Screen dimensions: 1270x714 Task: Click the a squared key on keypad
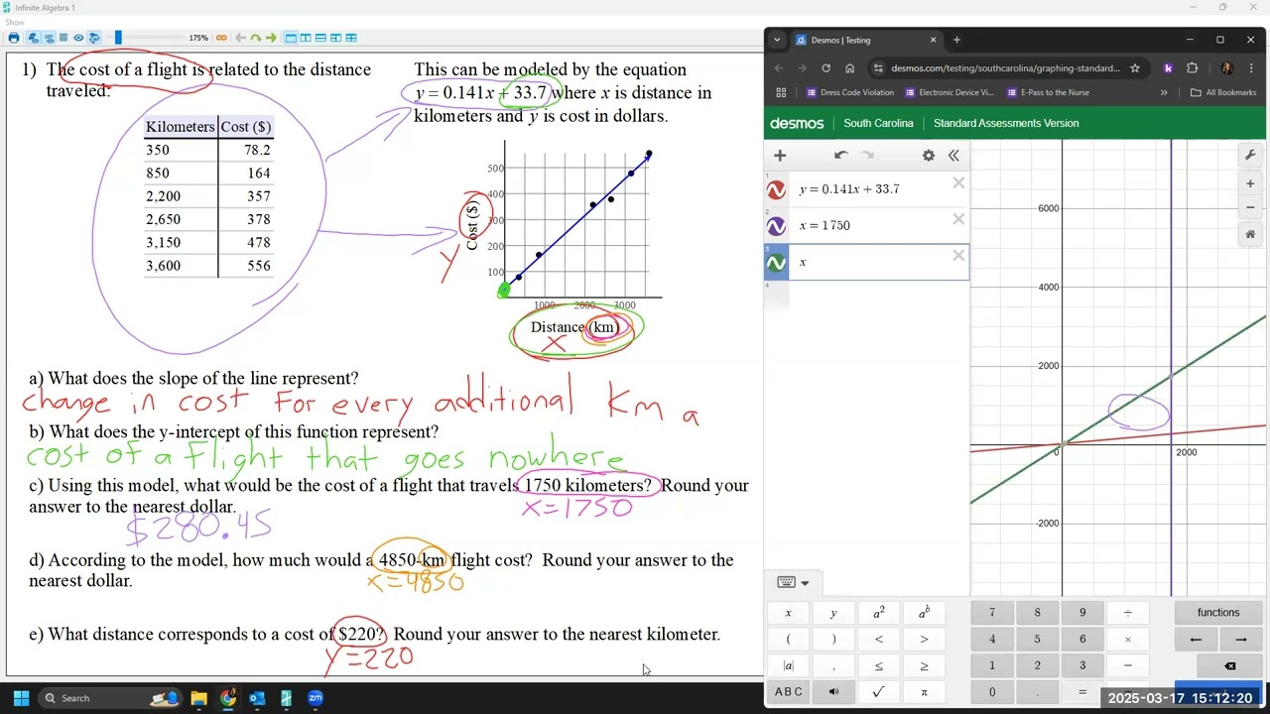point(878,613)
